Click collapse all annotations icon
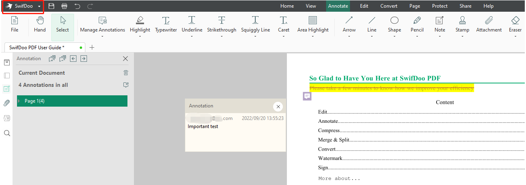This screenshot has width=526, height=185. click(x=62, y=59)
